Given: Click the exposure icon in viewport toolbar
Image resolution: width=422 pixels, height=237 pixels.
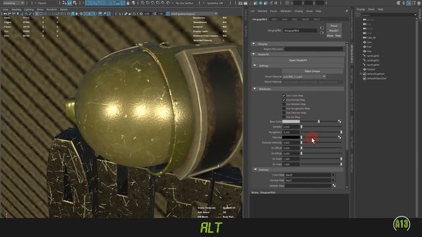Looking at the screenshot, I should pos(141,14).
